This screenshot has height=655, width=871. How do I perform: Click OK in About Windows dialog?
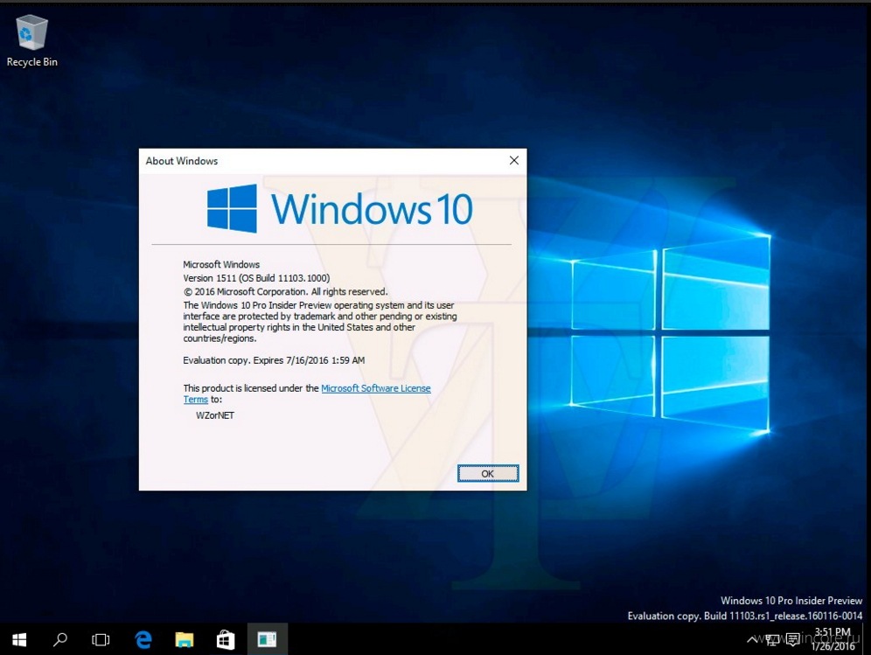pyautogui.click(x=488, y=473)
